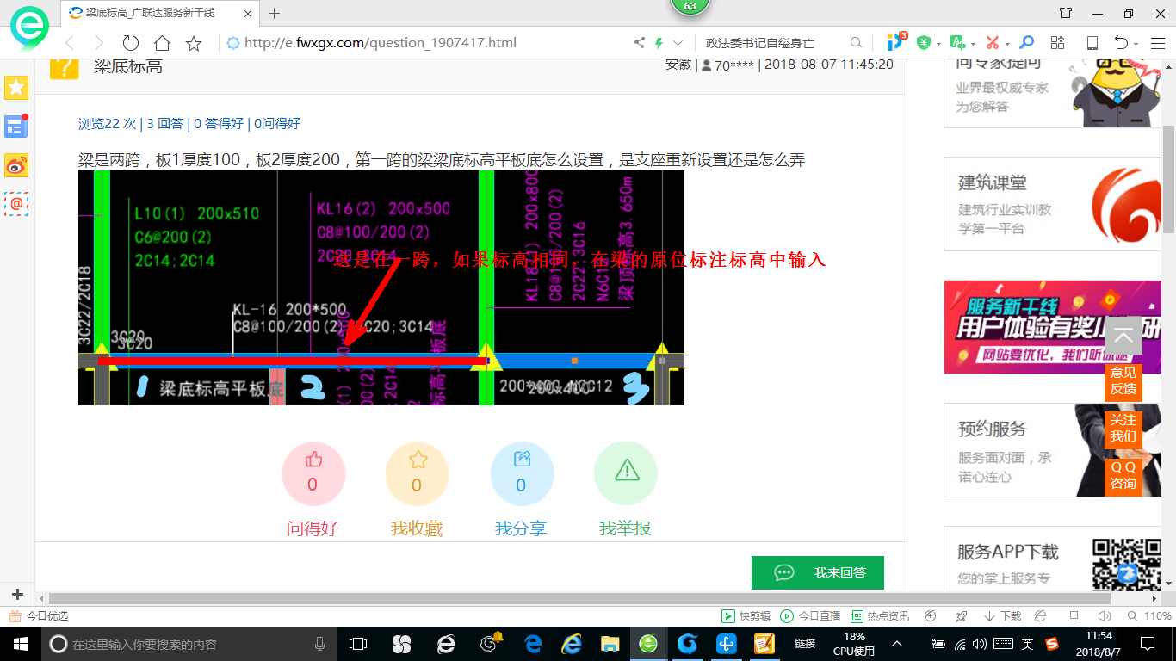Open the blue 'P' extension with badge 3

point(896,42)
